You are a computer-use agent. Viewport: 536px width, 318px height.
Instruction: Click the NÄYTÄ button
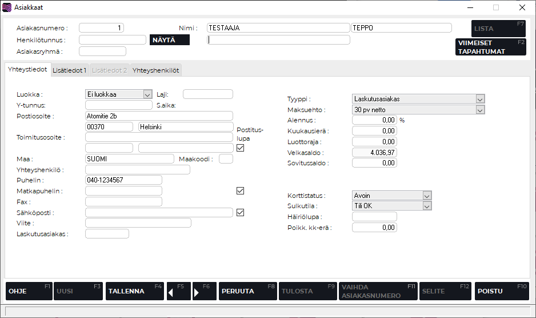pyautogui.click(x=169, y=40)
